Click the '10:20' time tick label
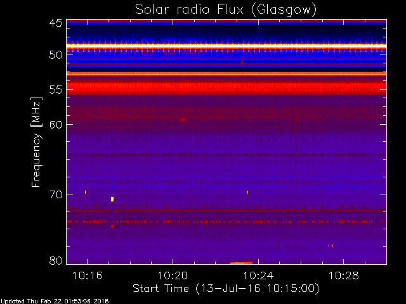 click(x=173, y=276)
